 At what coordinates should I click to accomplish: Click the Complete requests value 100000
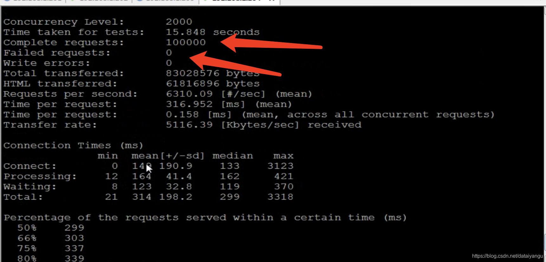pyautogui.click(x=186, y=42)
